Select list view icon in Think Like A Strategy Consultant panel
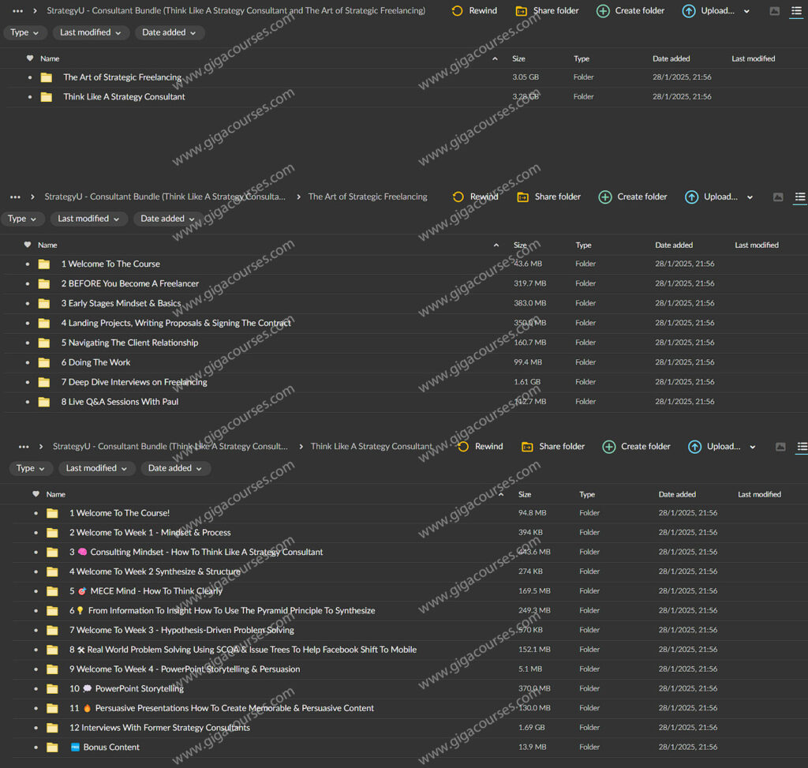The image size is (808, 768). tap(802, 447)
